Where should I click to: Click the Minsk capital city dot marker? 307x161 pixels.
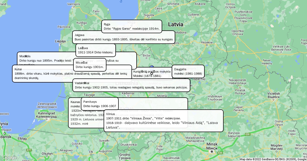pos(212,152)
